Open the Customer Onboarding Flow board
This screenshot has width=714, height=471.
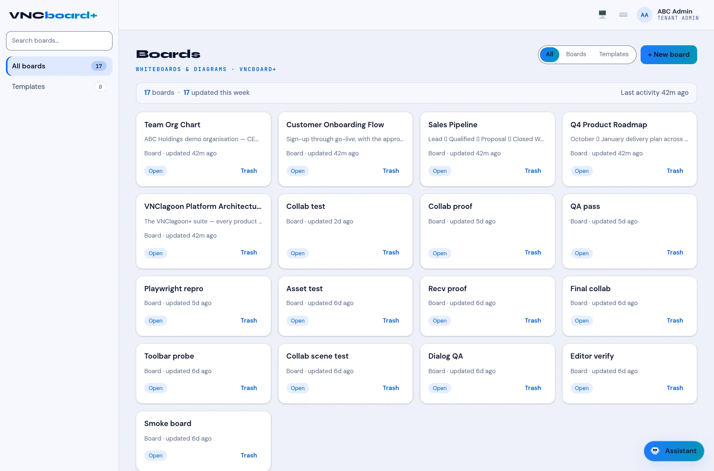pos(297,171)
